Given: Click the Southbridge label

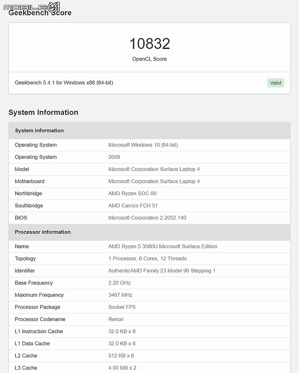Looking at the screenshot, I should (x=29, y=206).
